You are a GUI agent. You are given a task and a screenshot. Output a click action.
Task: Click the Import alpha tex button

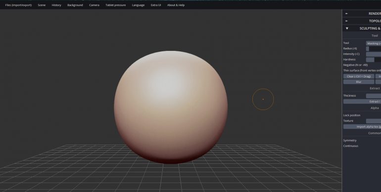pyautogui.click(x=362, y=127)
